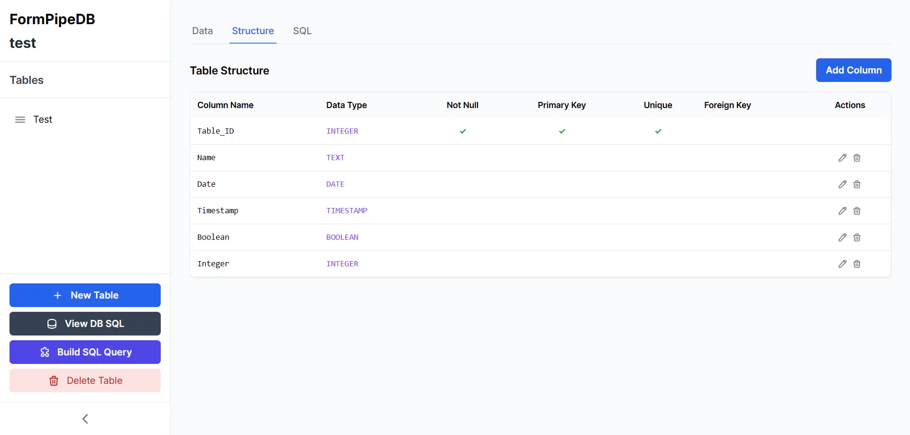The width and height of the screenshot is (910, 435).
Task: Click the DATE data type value
Action: (x=335, y=184)
